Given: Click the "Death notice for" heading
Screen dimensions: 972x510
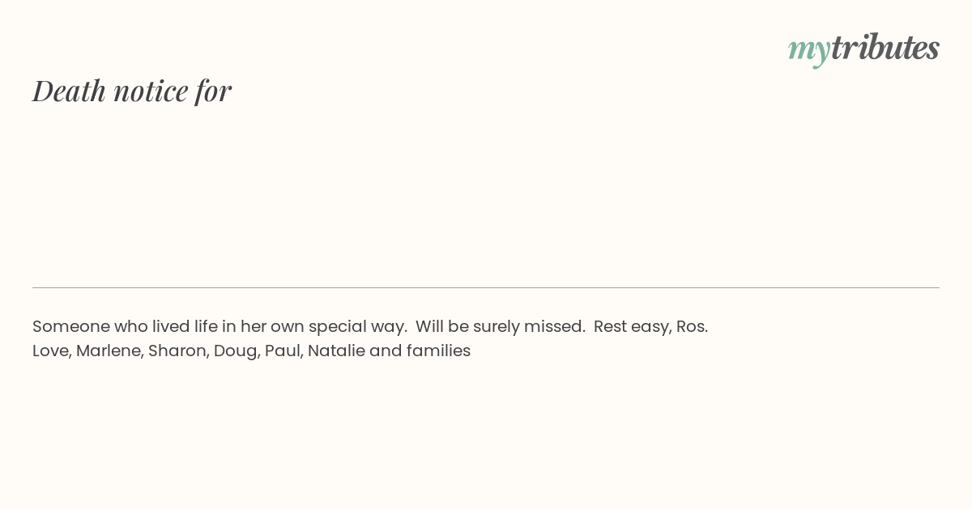Looking at the screenshot, I should (132, 91).
